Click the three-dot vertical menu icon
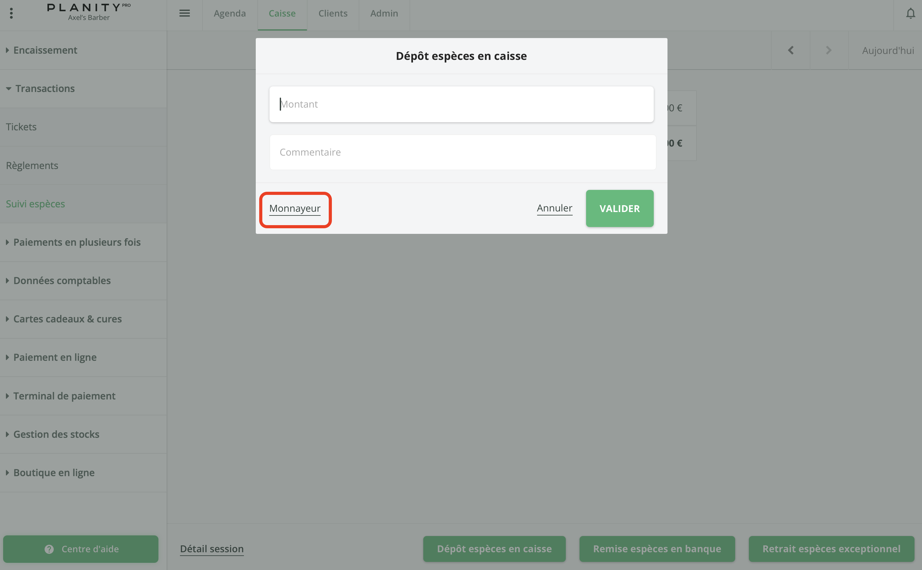Viewport: 922px width, 570px height. coord(11,13)
